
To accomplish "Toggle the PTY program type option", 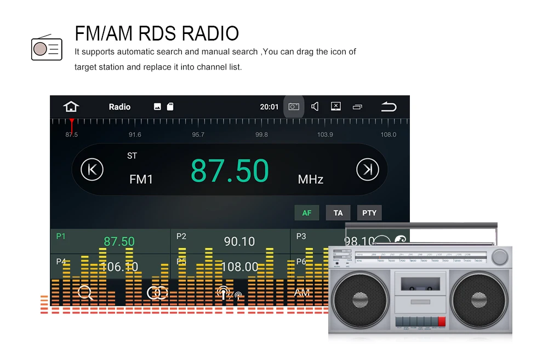I will coord(369,213).
